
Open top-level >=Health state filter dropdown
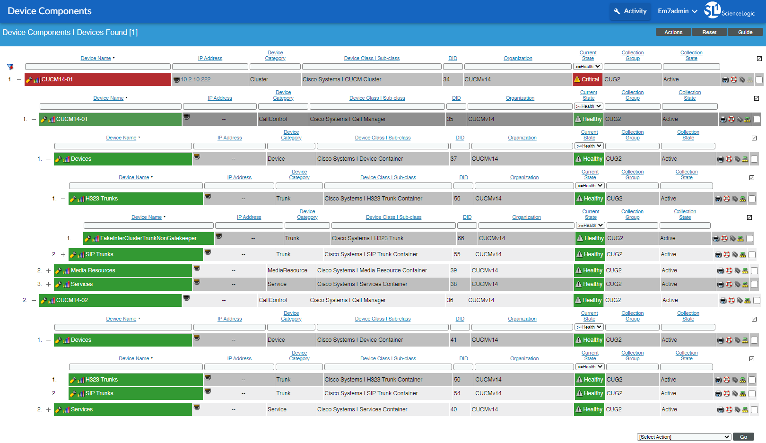click(x=587, y=67)
